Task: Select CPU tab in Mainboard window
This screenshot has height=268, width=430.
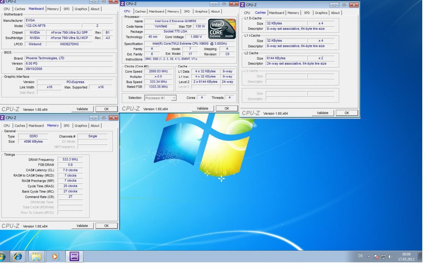Action: coord(7,9)
